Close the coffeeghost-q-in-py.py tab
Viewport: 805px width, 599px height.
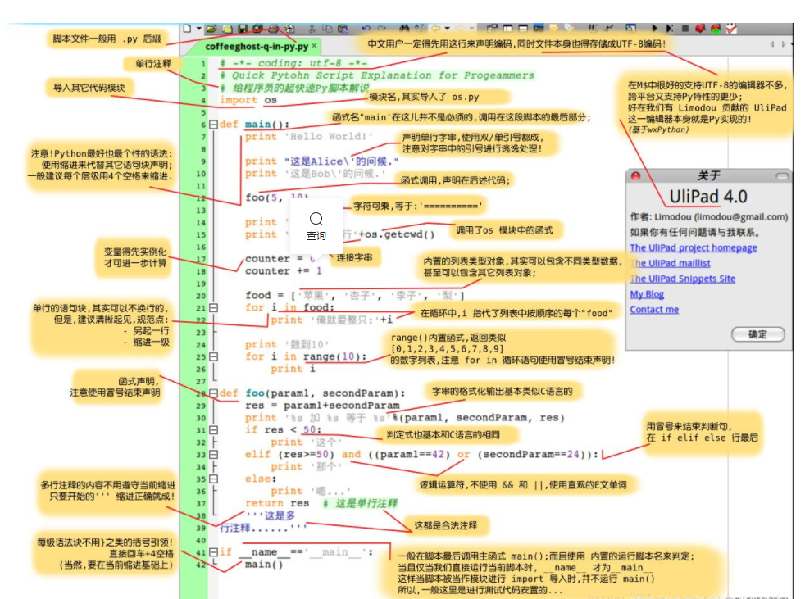(314, 46)
